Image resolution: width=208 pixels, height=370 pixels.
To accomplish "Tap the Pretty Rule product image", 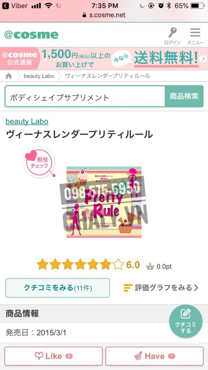I will [104, 202].
